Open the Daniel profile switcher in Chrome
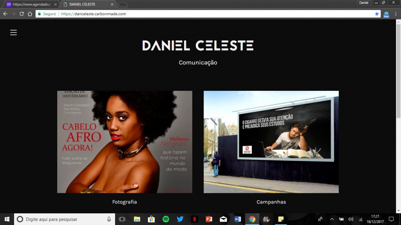Viewport: 401px width, 225px height. click(x=363, y=3)
